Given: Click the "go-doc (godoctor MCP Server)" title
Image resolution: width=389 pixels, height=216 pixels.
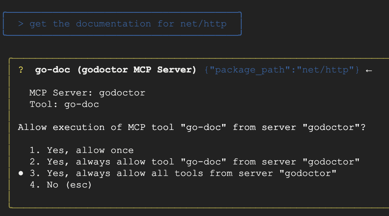Looking at the screenshot, I should click(x=115, y=70).
